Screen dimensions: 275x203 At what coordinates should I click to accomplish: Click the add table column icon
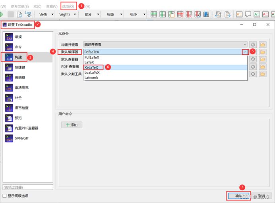pos(163,14)
